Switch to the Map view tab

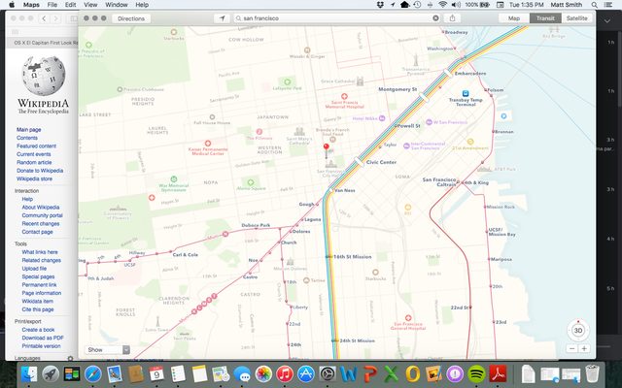pyautogui.click(x=514, y=18)
